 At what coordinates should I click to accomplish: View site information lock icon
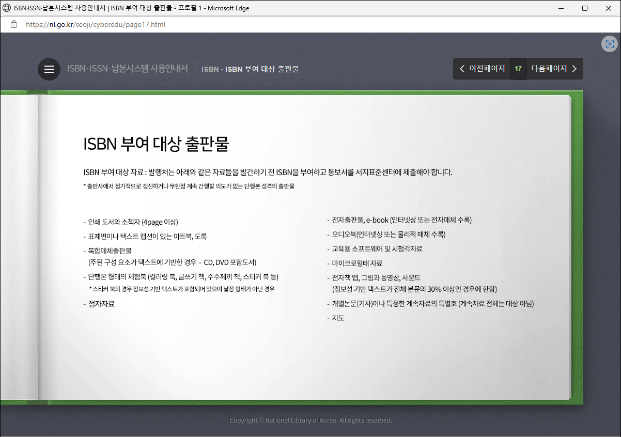tap(13, 24)
